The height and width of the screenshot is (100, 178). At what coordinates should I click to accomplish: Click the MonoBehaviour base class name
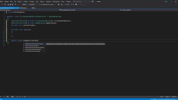(55, 17)
